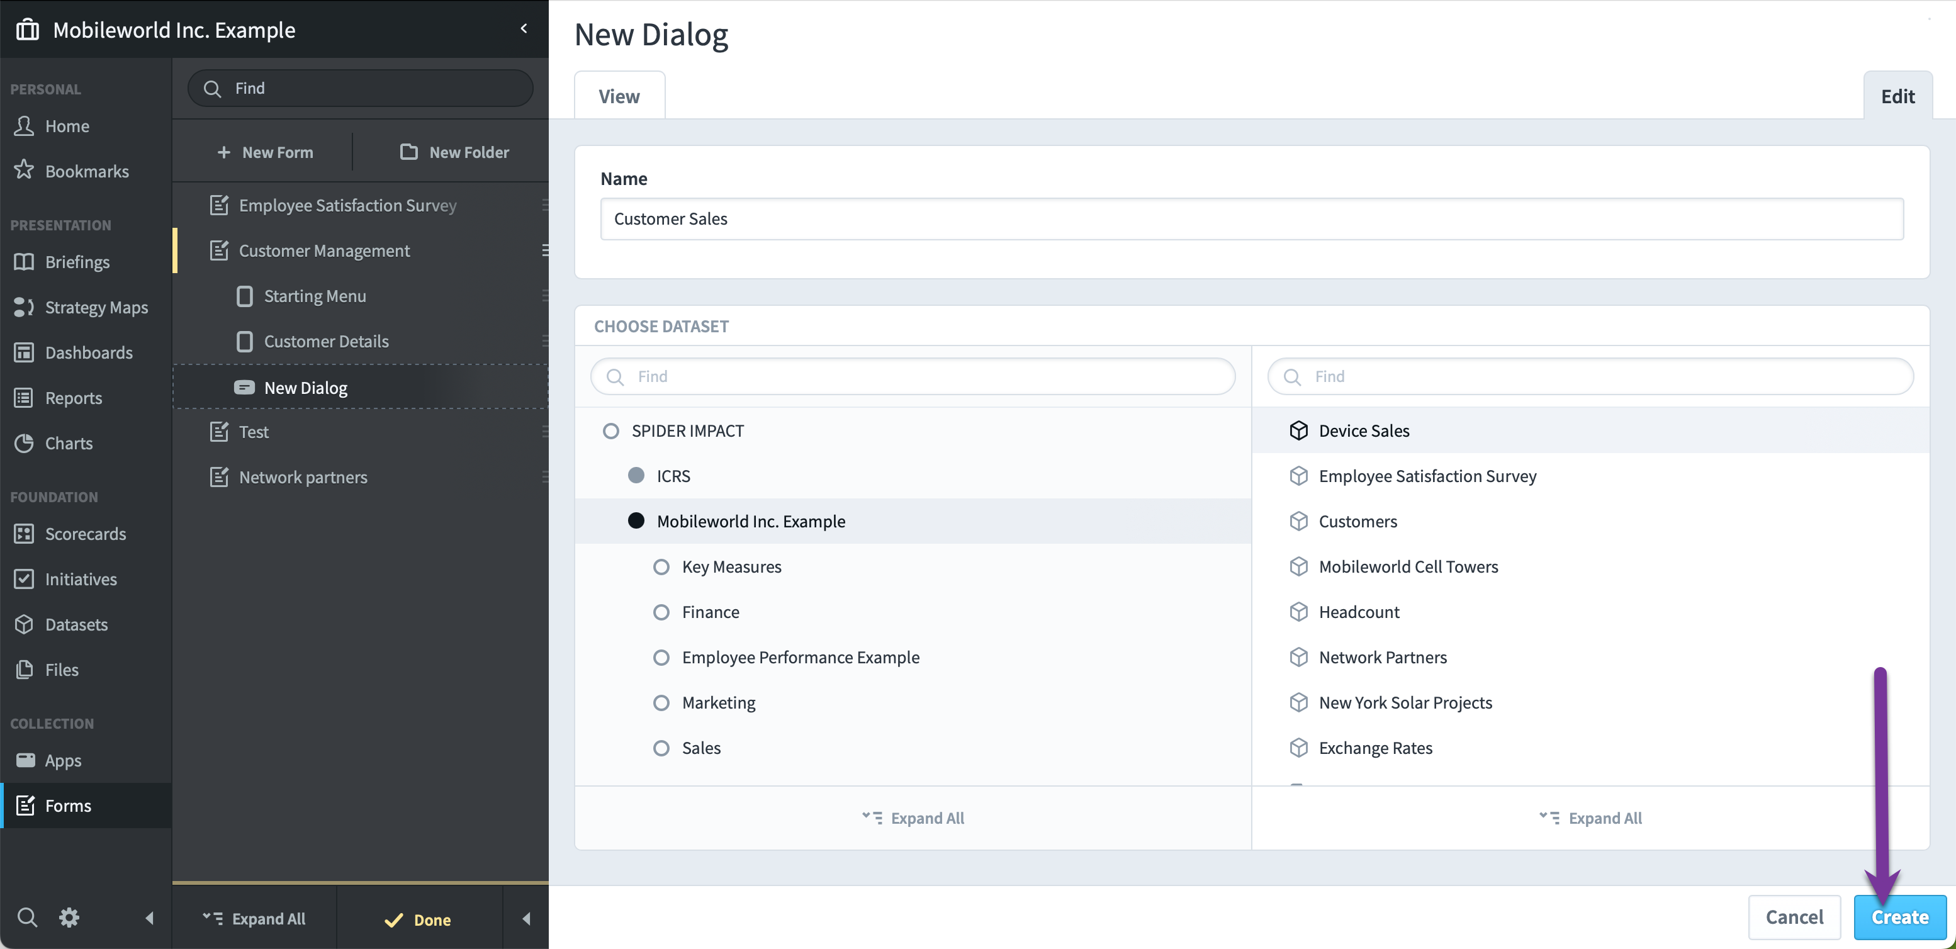Viewport: 1956px width, 949px height.
Task: Click the search magnifier at sidebar bottom
Action: coord(27,917)
